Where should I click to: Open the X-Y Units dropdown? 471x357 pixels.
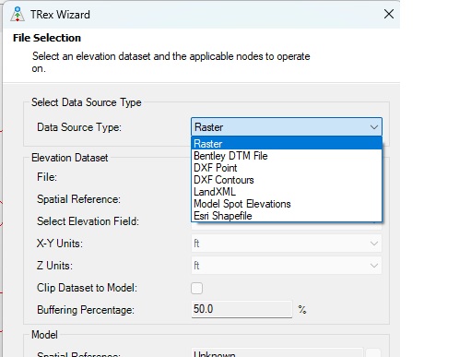tap(287, 244)
